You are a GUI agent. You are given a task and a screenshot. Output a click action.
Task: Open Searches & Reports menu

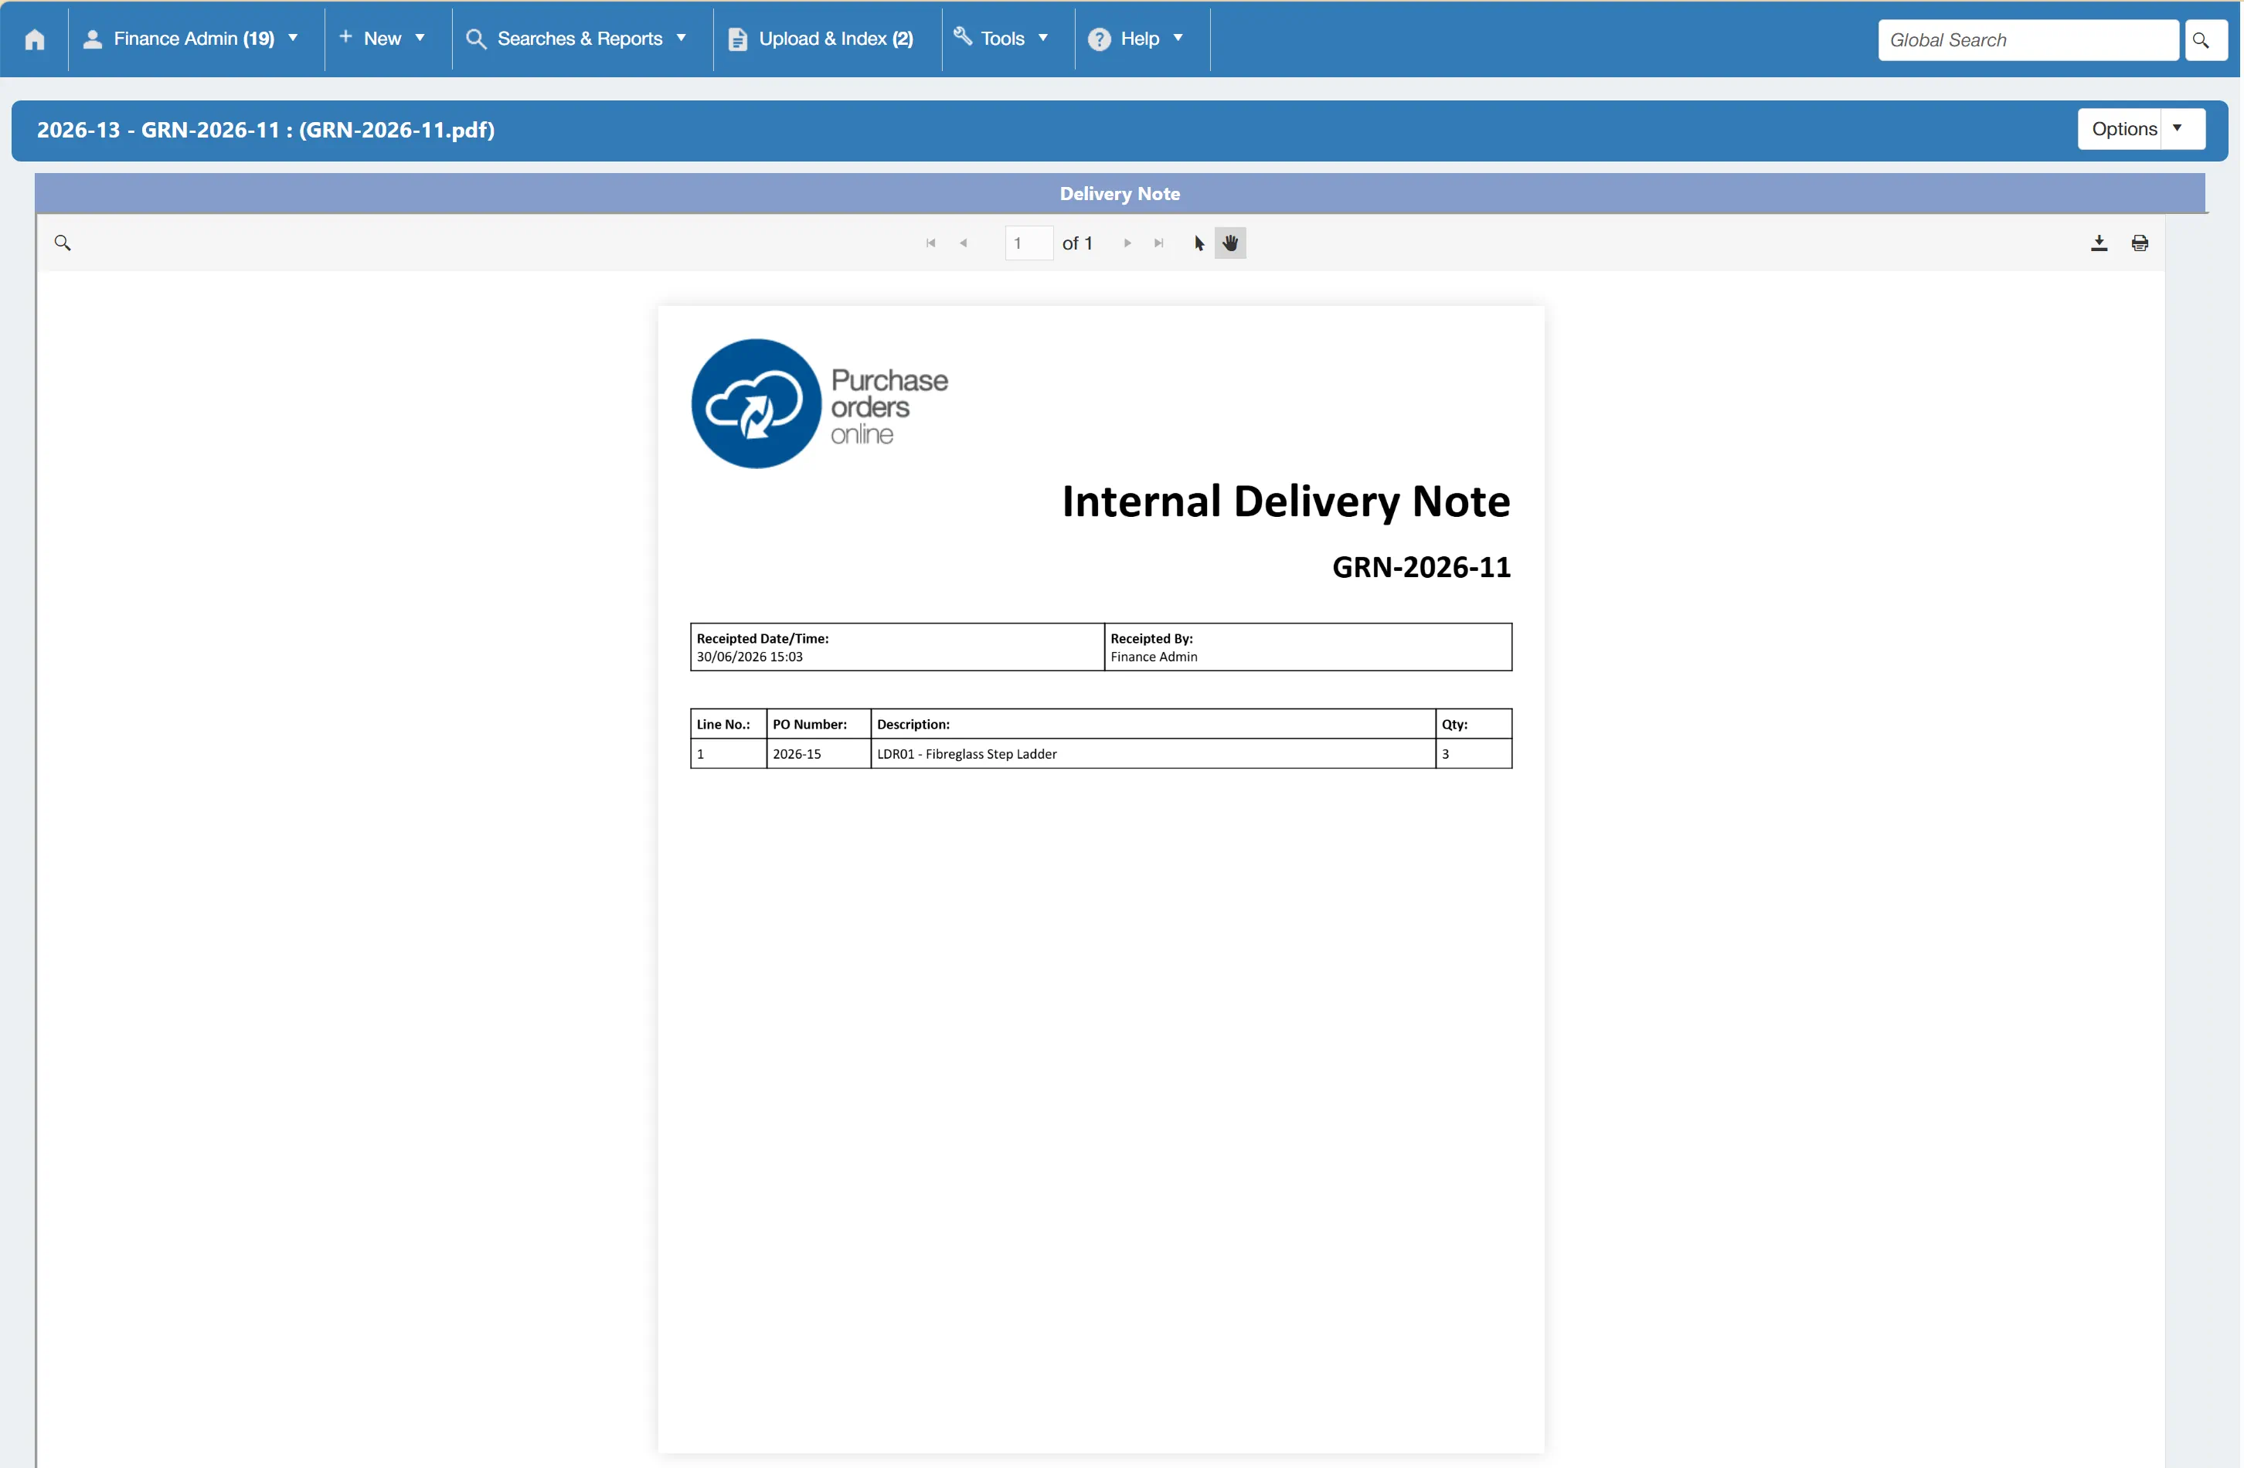(x=577, y=39)
